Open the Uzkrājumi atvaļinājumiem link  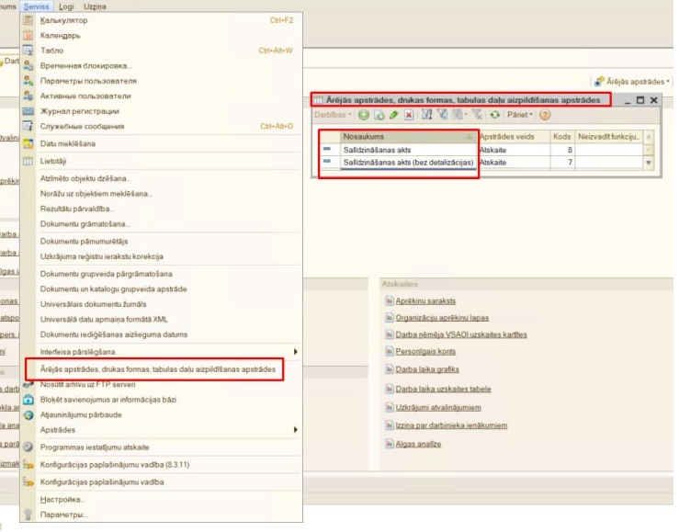(x=437, y=407)
